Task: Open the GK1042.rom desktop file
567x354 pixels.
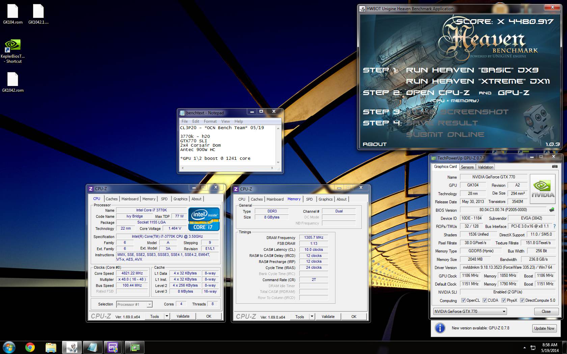Action: [12, 82]
